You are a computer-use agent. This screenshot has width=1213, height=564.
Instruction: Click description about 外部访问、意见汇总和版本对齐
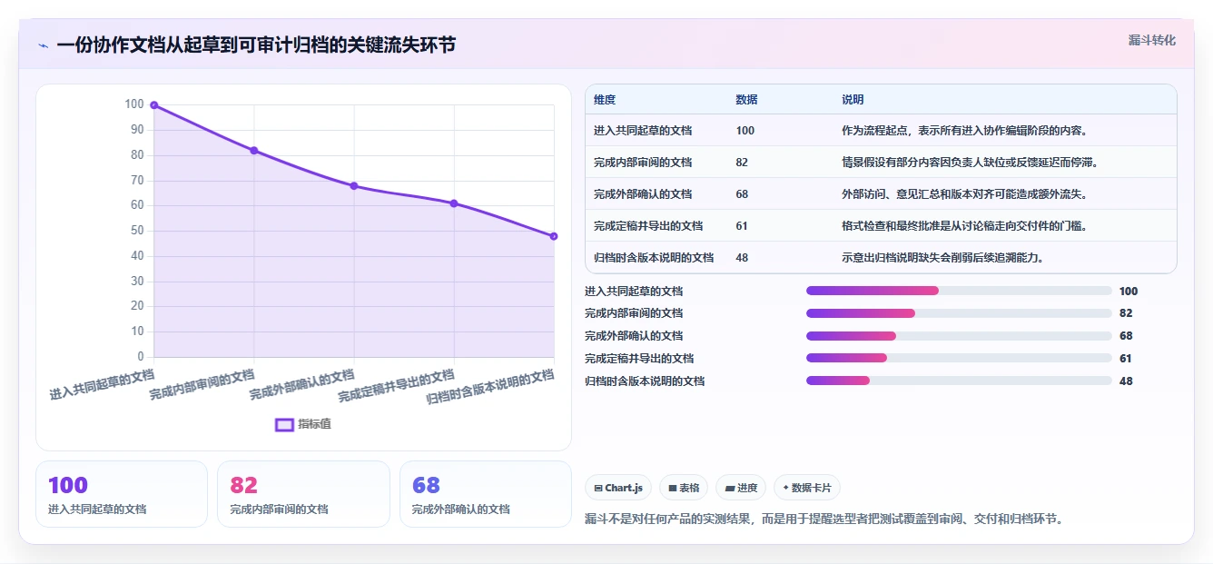[964, 194]
